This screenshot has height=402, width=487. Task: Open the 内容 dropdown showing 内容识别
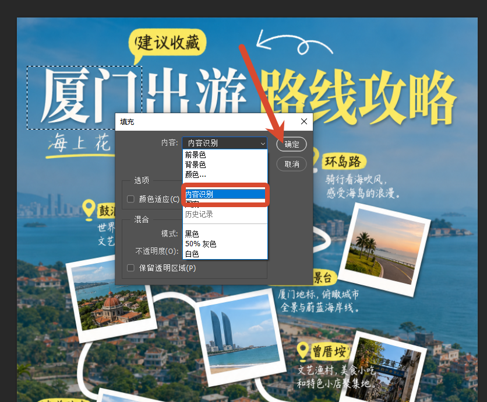[224, 143]
